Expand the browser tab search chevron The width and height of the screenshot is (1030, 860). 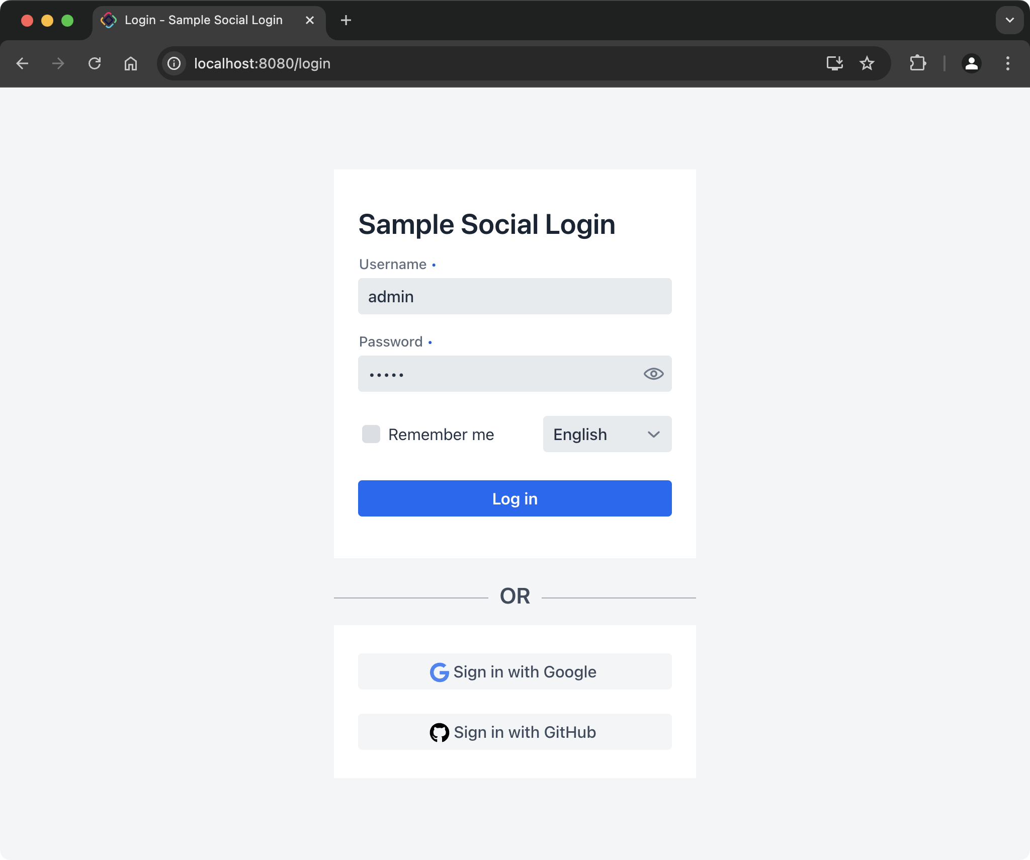click(1008, 20)
